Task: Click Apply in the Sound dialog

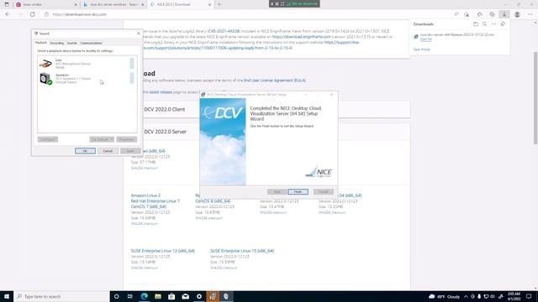Action: 130,151
